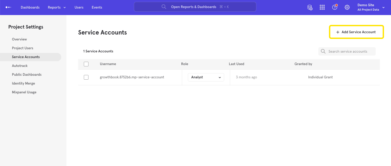Open Identity Merge settings

23,83
